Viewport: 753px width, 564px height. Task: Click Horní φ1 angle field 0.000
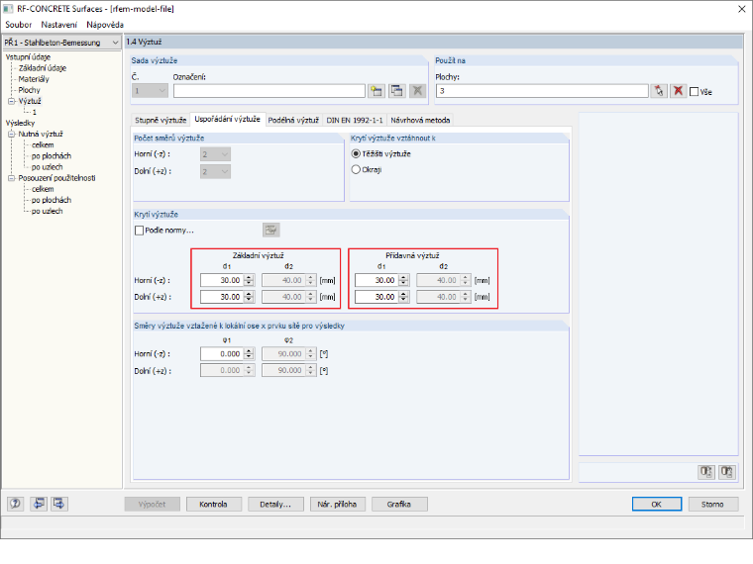[x=222, y=354]
